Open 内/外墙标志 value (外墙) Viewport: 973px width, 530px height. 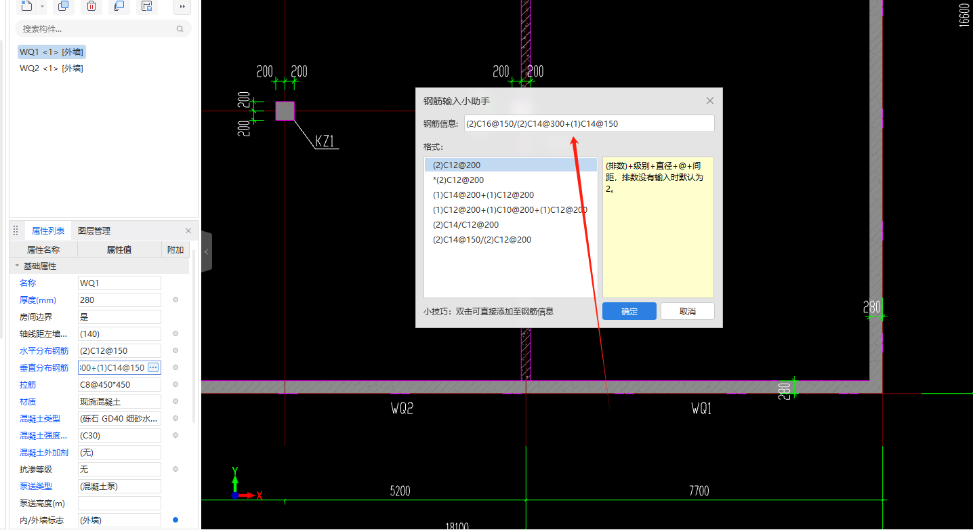tap(119, 521)
